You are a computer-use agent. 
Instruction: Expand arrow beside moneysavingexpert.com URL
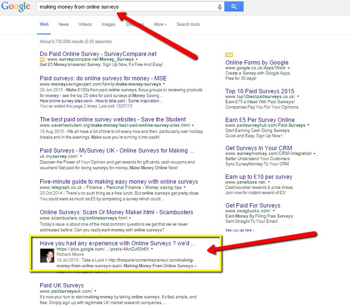click(x=164, y=84)
